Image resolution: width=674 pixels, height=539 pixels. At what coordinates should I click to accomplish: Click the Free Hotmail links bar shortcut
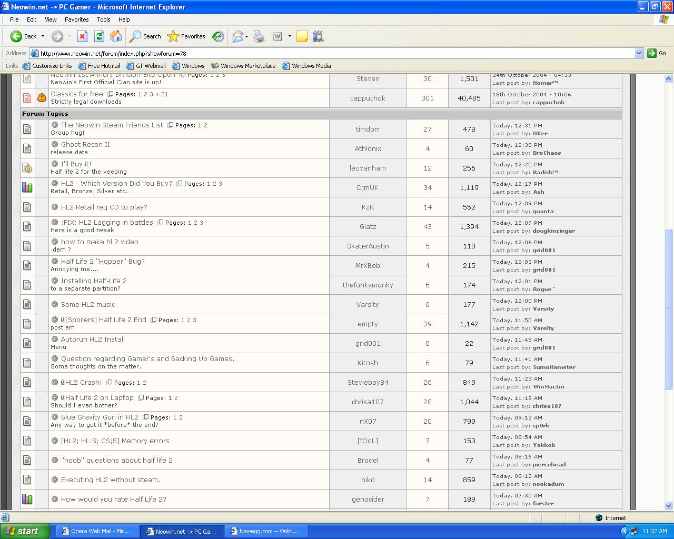(x=99, y=66)
